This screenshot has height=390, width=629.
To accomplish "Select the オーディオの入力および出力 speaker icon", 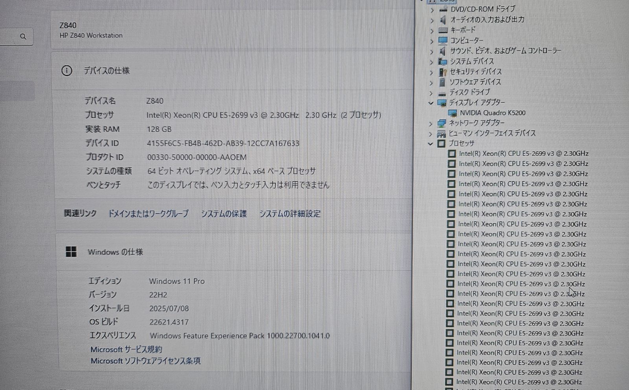I will [443, 20].
